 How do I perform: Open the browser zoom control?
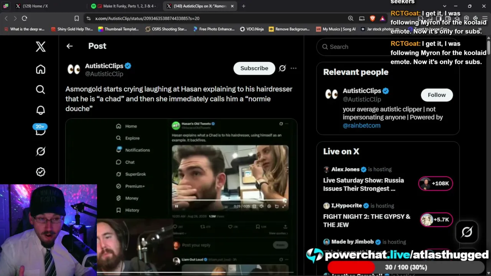351,18
